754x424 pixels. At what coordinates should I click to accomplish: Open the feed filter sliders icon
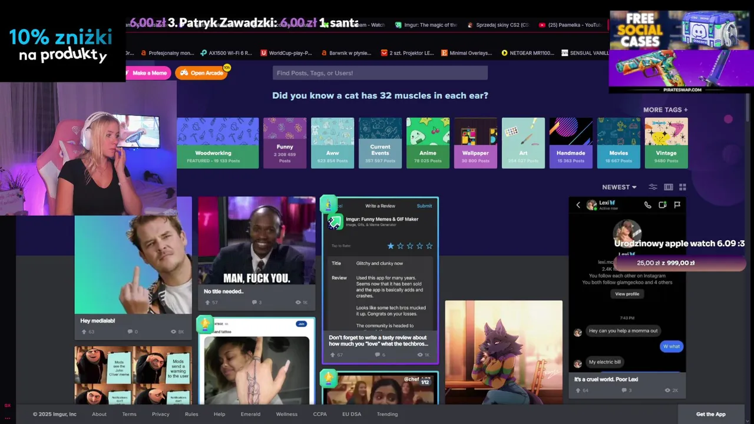coord(653,187)
